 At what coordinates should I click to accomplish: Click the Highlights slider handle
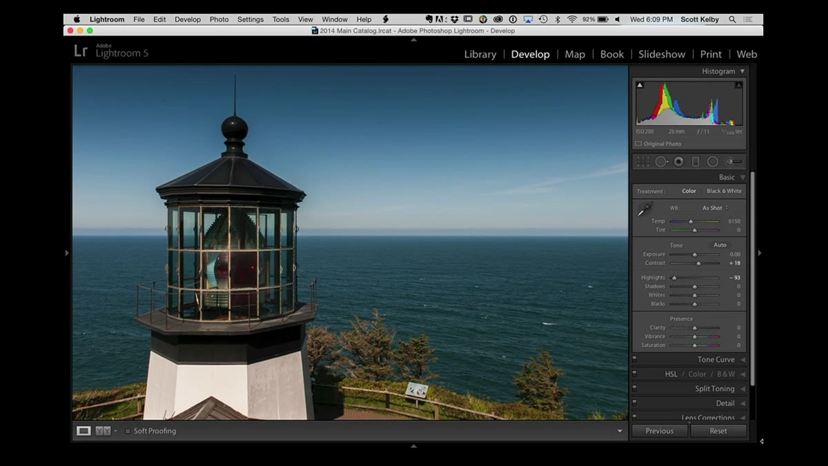tap(674, 278)
